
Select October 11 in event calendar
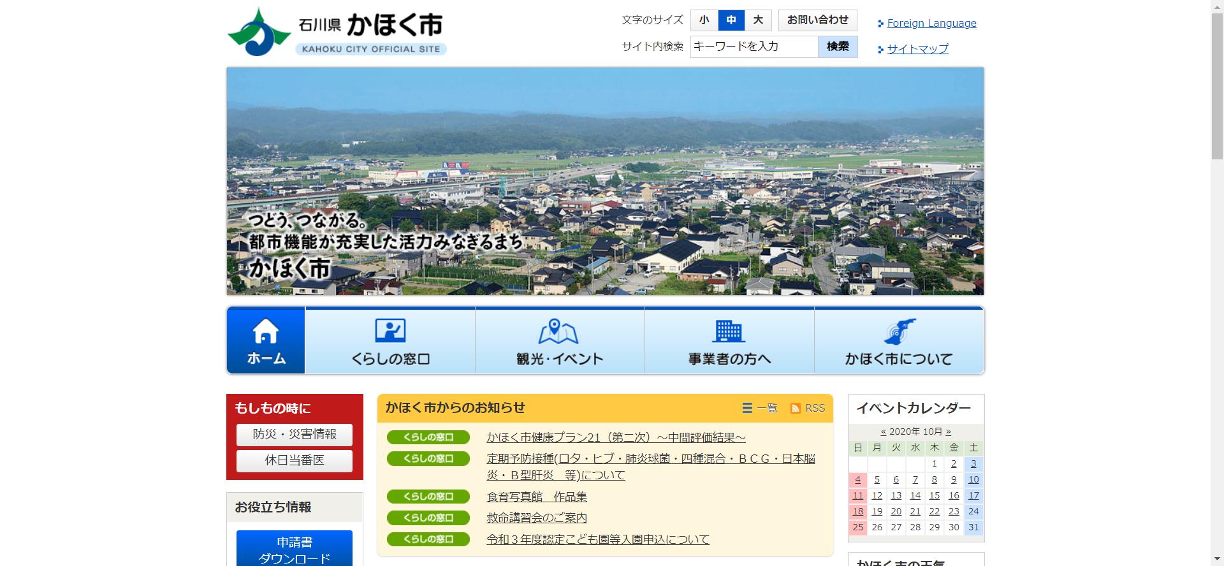[x=858, y=496]
